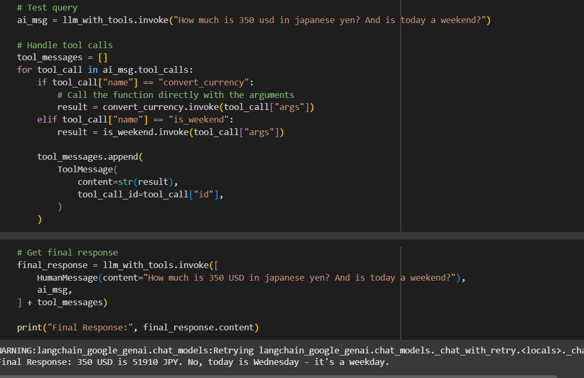
Task: Click the '# Handle tool calls' comment
Action: point(65,45)
